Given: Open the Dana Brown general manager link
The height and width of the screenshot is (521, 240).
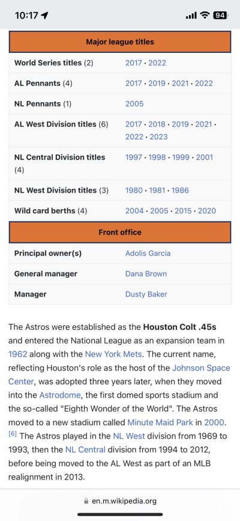Looking at the screenshot, I should click(146, 274).
